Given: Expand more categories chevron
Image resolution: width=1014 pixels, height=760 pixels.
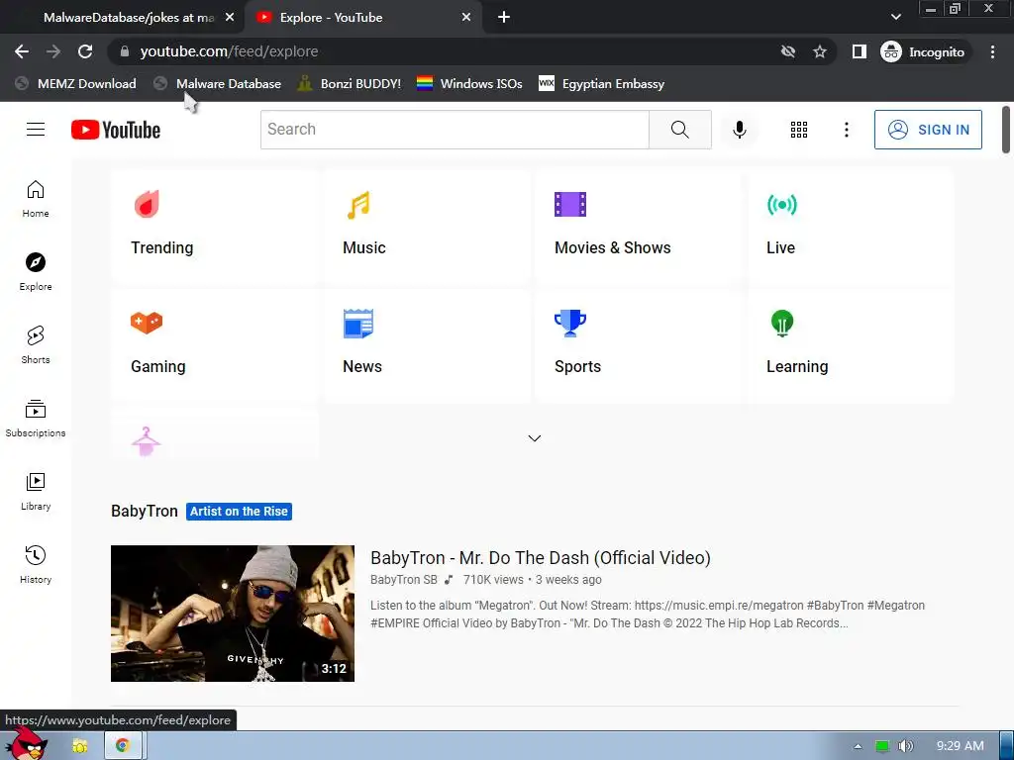Looking at the screenshot, I should point(534,438).
